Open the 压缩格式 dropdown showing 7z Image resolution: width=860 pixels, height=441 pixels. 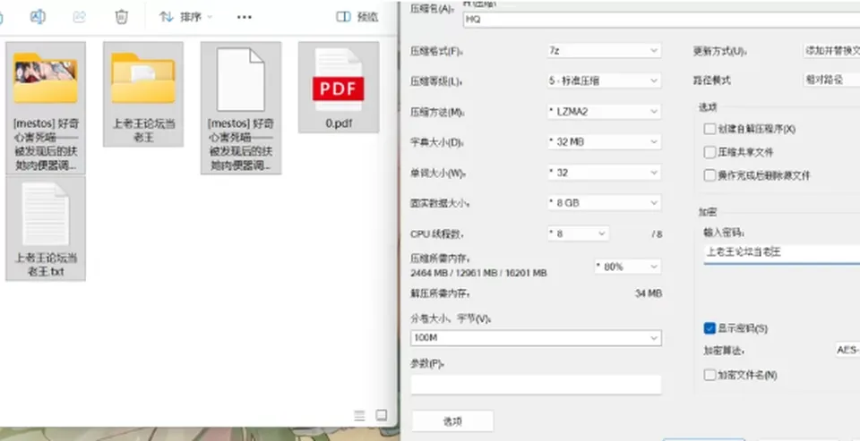[604, 50]
